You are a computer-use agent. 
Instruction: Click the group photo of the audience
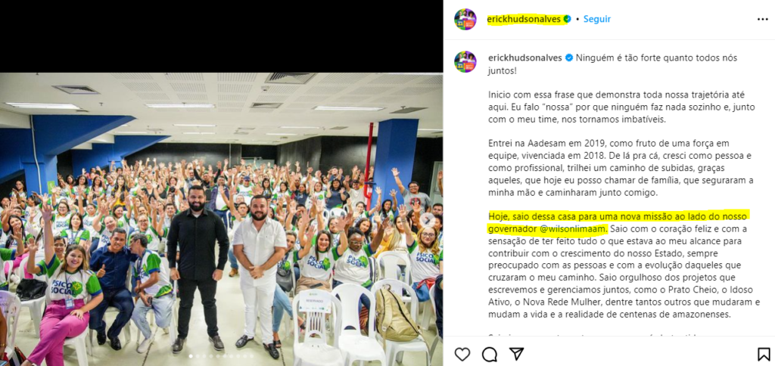point(222,219)
